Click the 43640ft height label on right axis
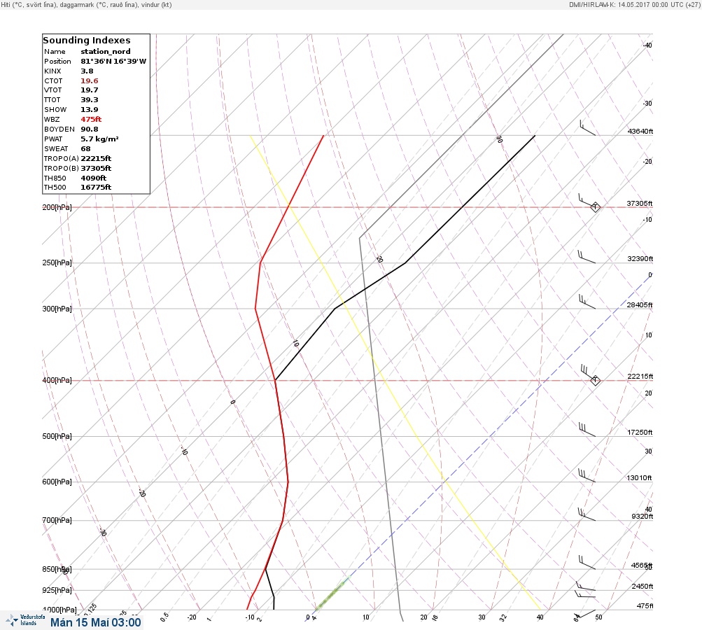 click(x=640, y=131)
